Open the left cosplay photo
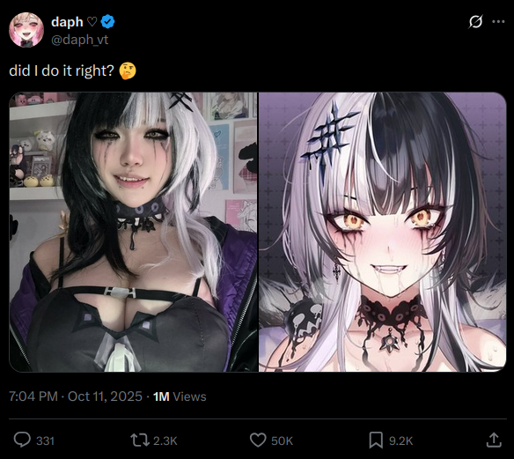Screen dimensions: 514x459 pos(134,232)
